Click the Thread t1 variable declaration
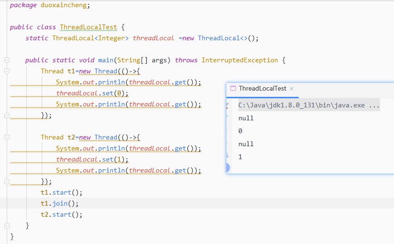The height and width of the screenshot is (244, 394). coord(58,71)
